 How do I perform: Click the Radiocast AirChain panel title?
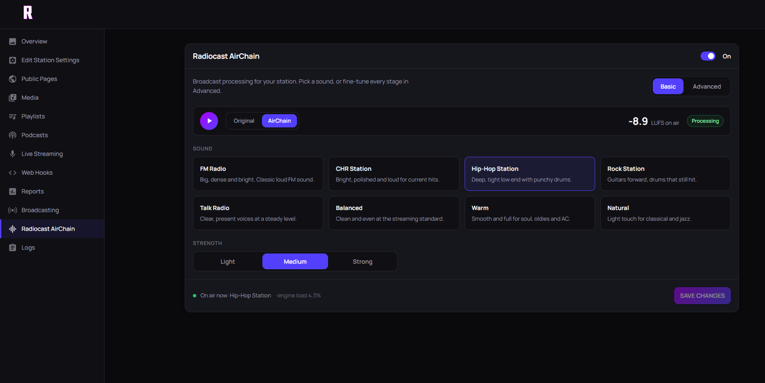(226, 56)
